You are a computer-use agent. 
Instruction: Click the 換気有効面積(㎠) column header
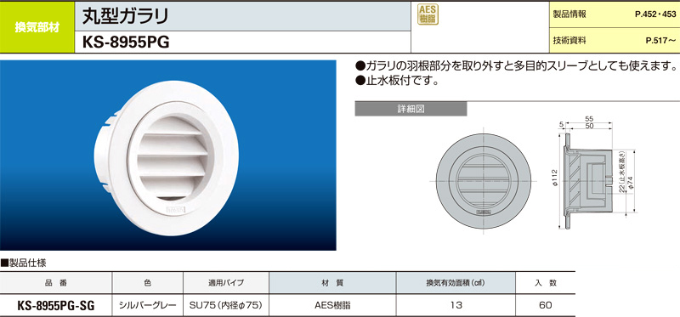[456, 283]
